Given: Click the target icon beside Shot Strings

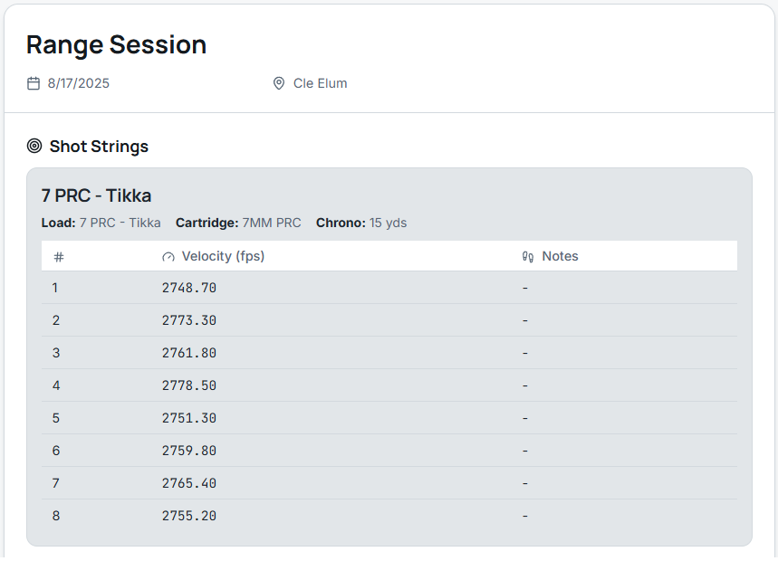Looking at the screenshot, I should pos(34,146).
